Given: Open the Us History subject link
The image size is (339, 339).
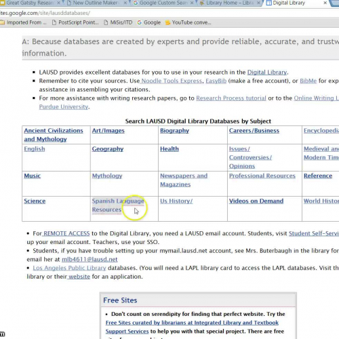Looking at the screenshot, I should (176, 201).
